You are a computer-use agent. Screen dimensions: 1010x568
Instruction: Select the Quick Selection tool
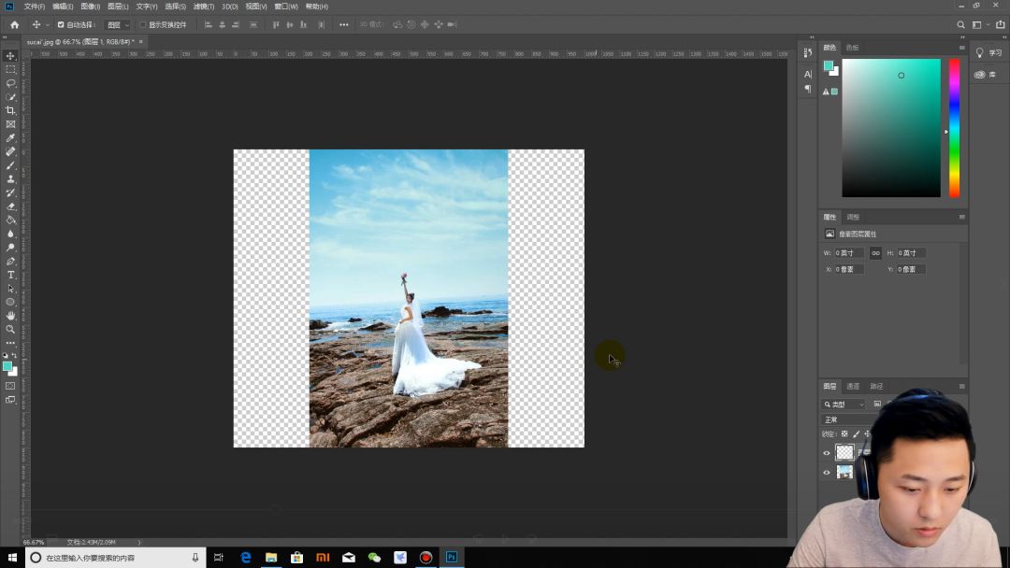(10, 97)
